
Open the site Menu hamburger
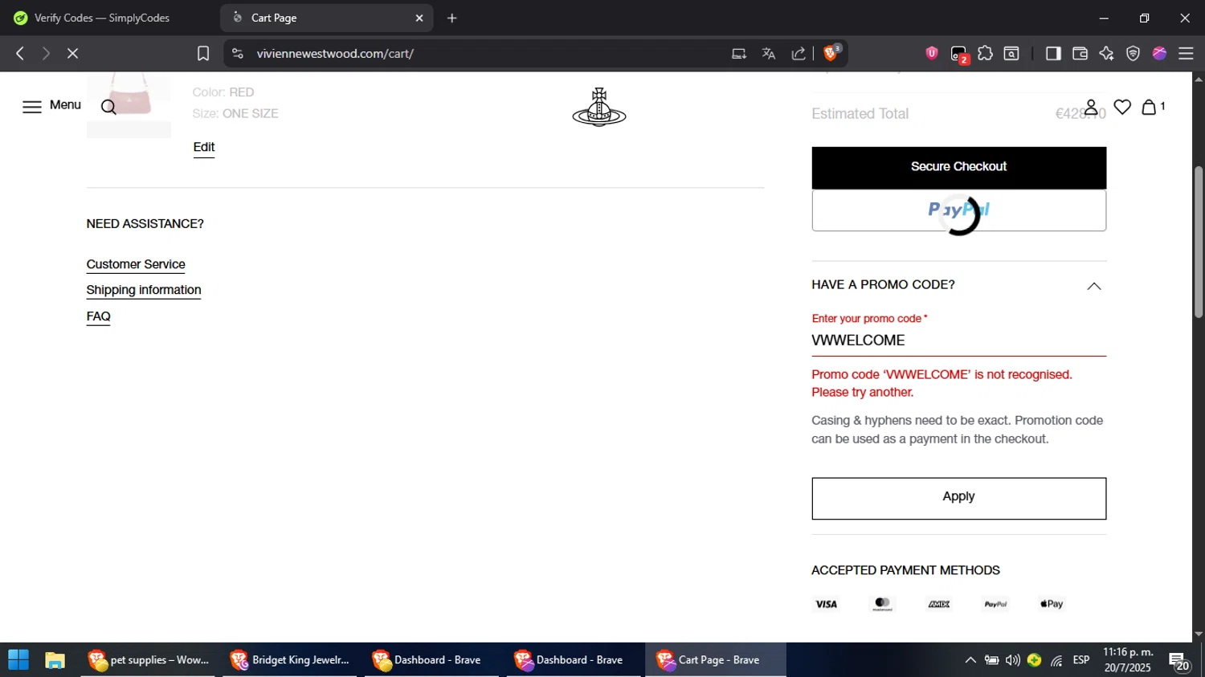51,106
